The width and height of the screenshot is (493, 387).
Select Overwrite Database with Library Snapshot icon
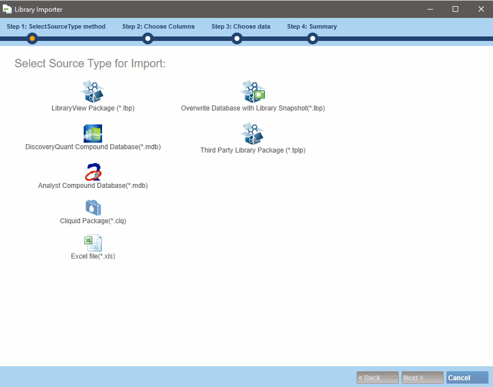253,91
